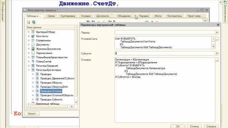The width and height of the screenshot is (228, 128).
Task: Expand the Справочники node
Action: click(28, 40)
